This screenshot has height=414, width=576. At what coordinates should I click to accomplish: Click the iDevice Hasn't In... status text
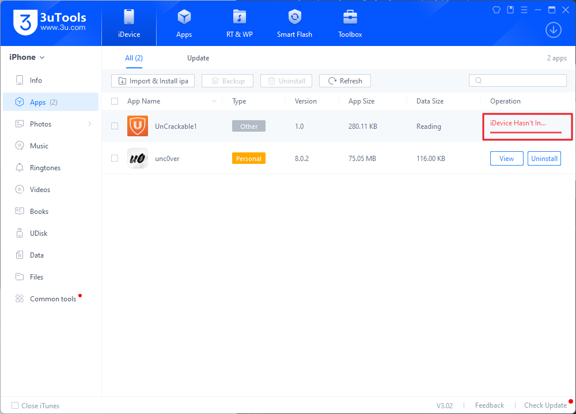(518, 123)
